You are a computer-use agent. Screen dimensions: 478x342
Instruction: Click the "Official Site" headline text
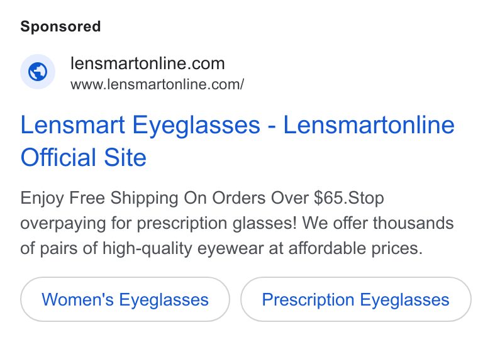click(84, 157)
